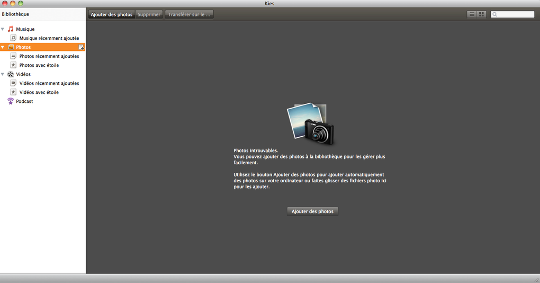Collapse the Musique tree section
Viewport: 540px width, 283px height.
[3, 29]
